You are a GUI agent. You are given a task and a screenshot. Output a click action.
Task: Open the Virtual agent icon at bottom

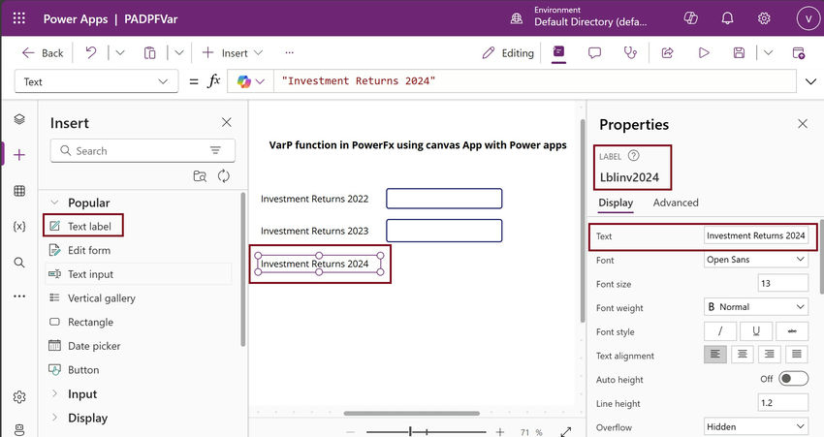click(19, 429)
